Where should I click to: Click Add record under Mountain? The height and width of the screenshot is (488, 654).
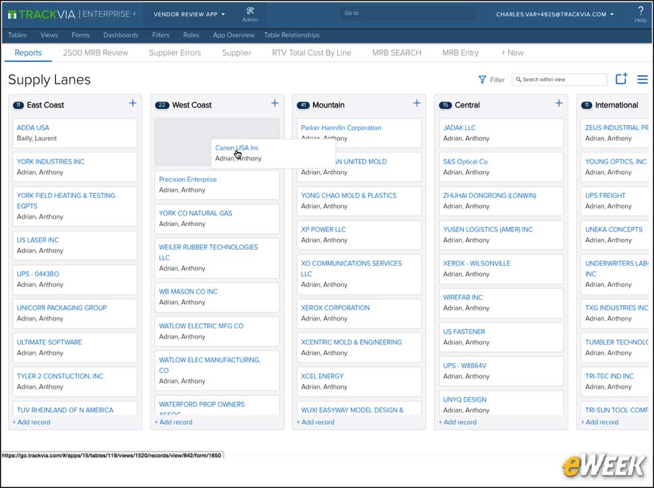click(316, 422)
